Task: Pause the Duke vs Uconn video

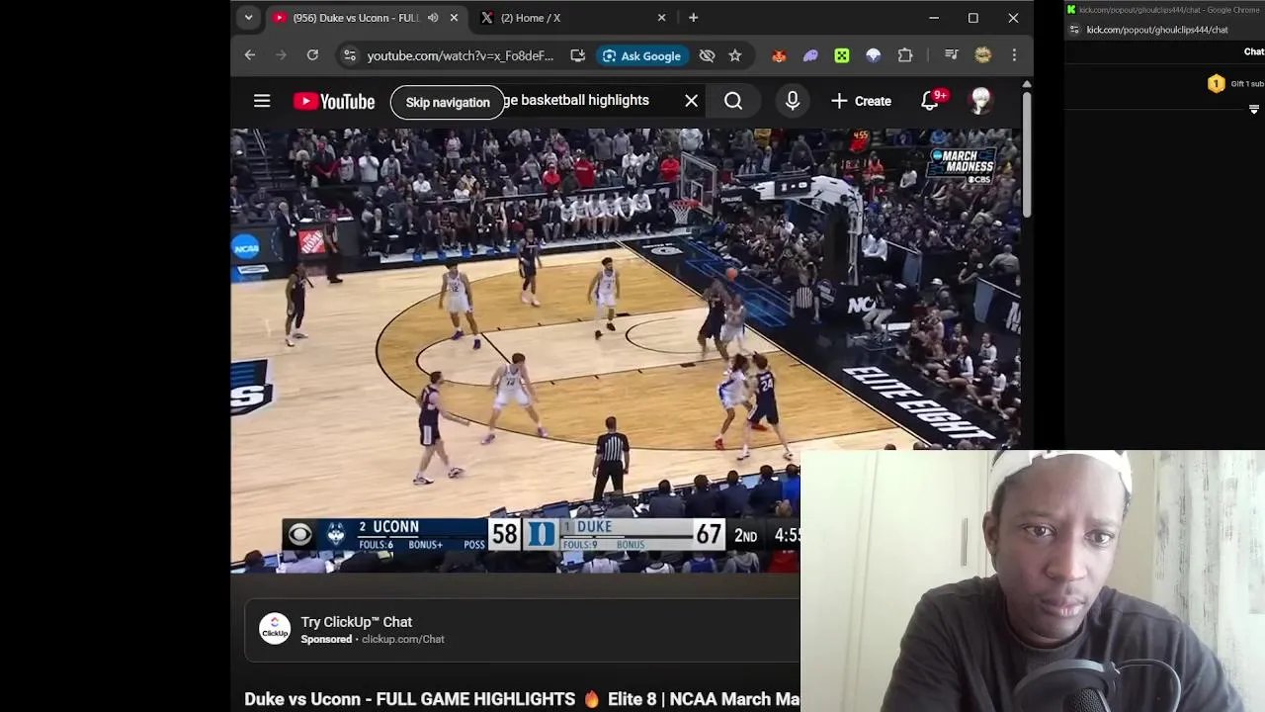Action: (627, 350)
